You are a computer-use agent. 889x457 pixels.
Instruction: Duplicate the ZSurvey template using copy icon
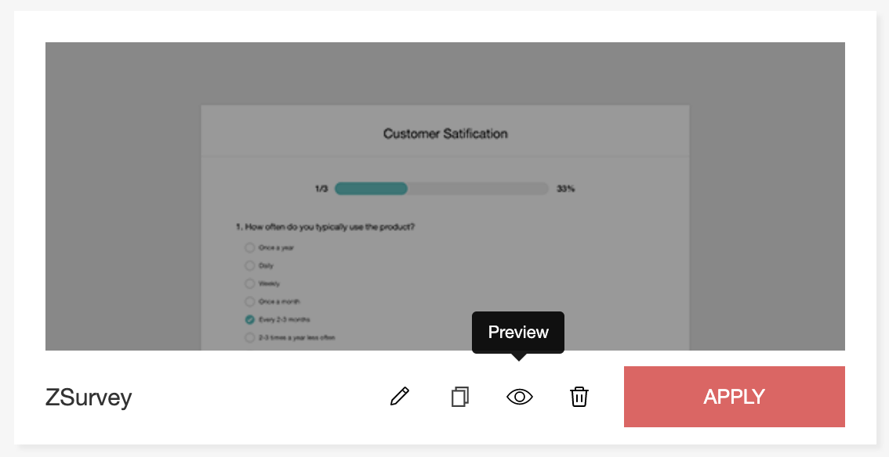pos(460,397)
